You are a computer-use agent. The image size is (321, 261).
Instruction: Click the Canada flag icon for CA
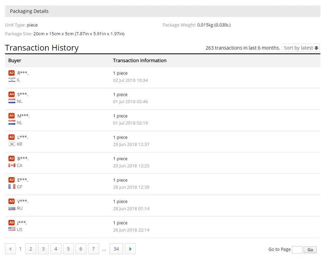pyautogui.click(x=12, y=165)
